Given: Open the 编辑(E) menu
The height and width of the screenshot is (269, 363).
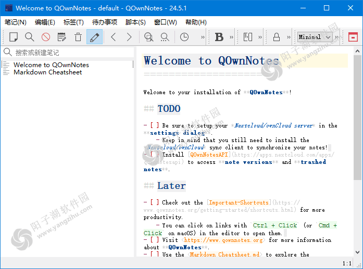Looking at the screenshot, I should point(45,22).
